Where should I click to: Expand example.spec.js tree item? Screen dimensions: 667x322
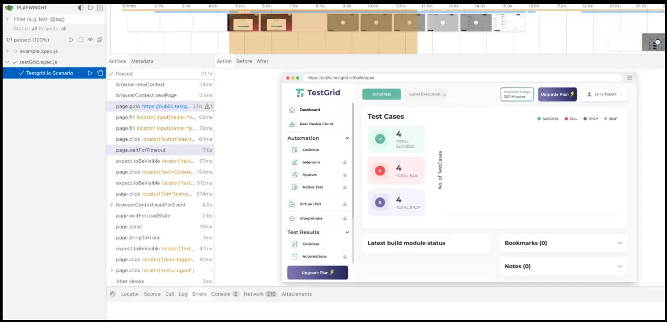click(7, 51)
